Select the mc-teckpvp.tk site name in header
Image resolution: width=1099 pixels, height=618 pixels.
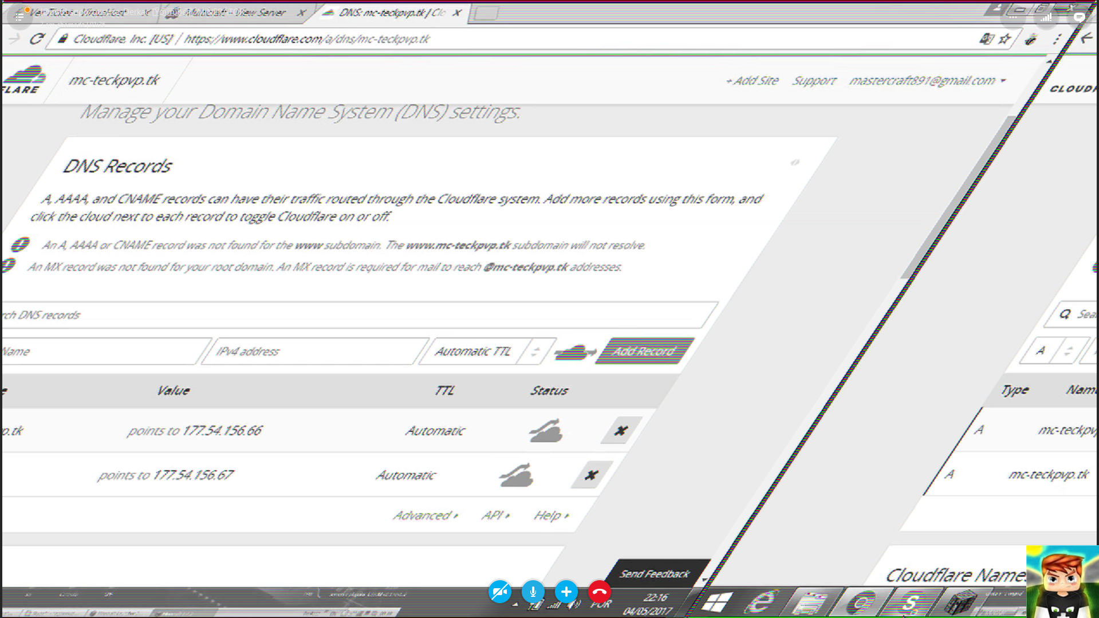114,80
